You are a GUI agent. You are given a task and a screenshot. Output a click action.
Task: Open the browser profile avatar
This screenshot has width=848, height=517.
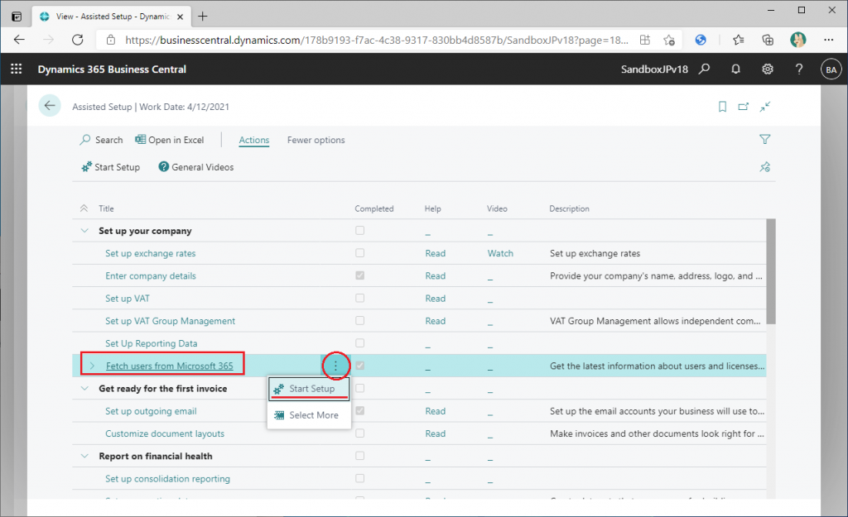point(797,40)
